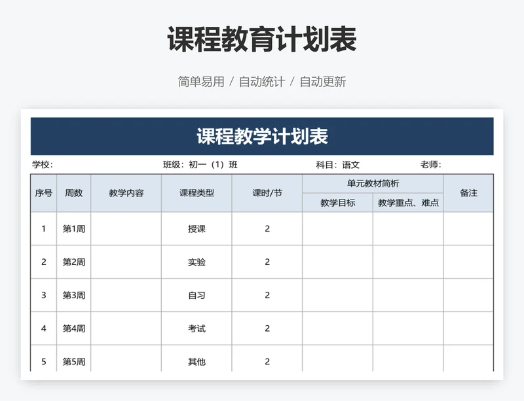Image resolution: width=524 pixels, height=401 pixels.
Task: Click the 教学内容 column header
Action: pyautogui.click(x=126, y=193)
